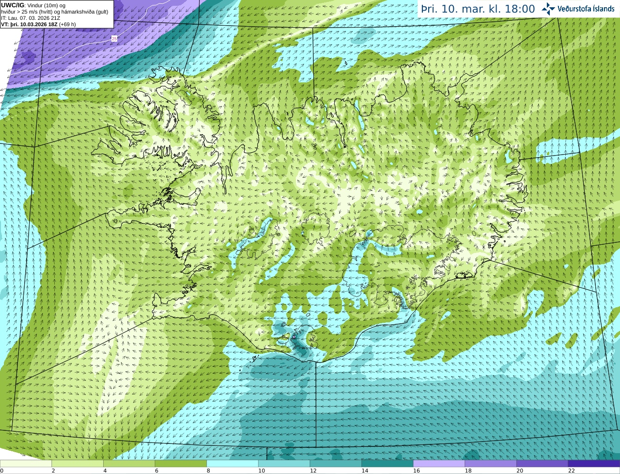The width and height of the screenshot is (620, 474).
Task: Pick the 14–16 dark teal legend swatch
Action: tap(387, 464)
